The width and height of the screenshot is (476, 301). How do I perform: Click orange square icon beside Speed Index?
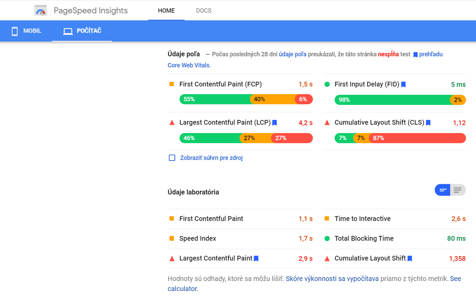[172, 239]
